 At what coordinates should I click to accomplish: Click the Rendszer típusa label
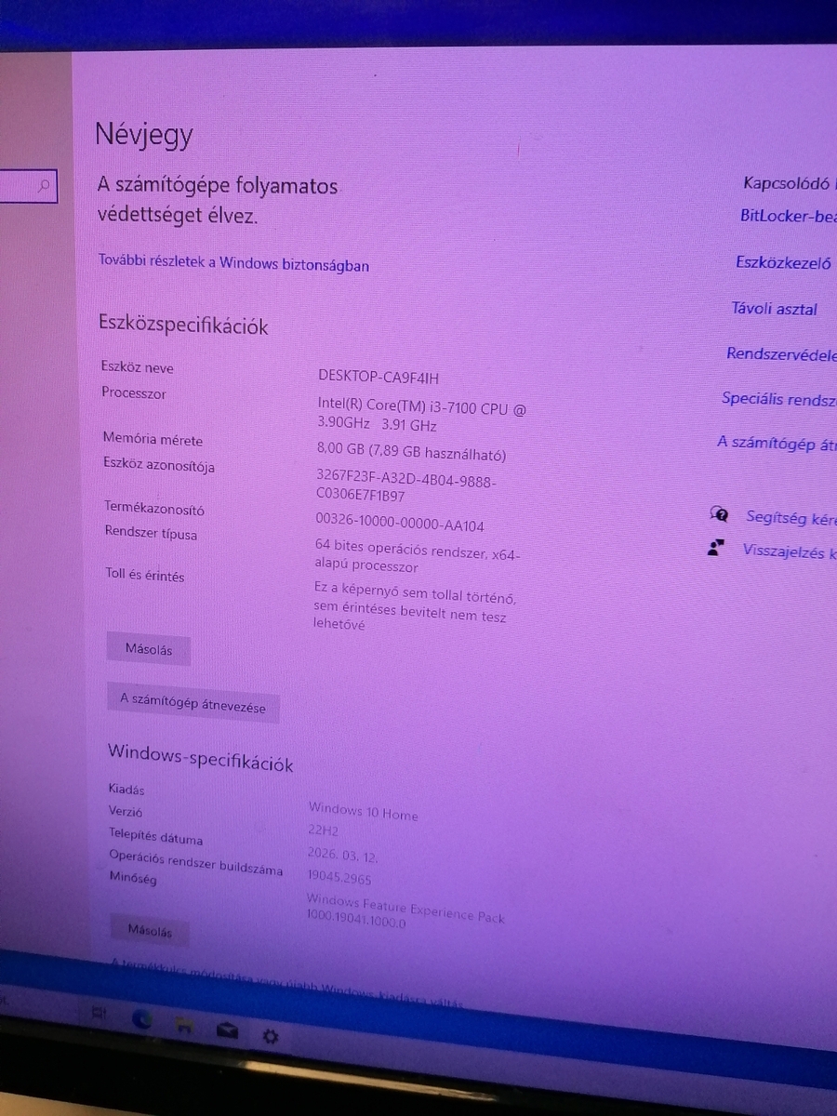(x=151, y=534)
